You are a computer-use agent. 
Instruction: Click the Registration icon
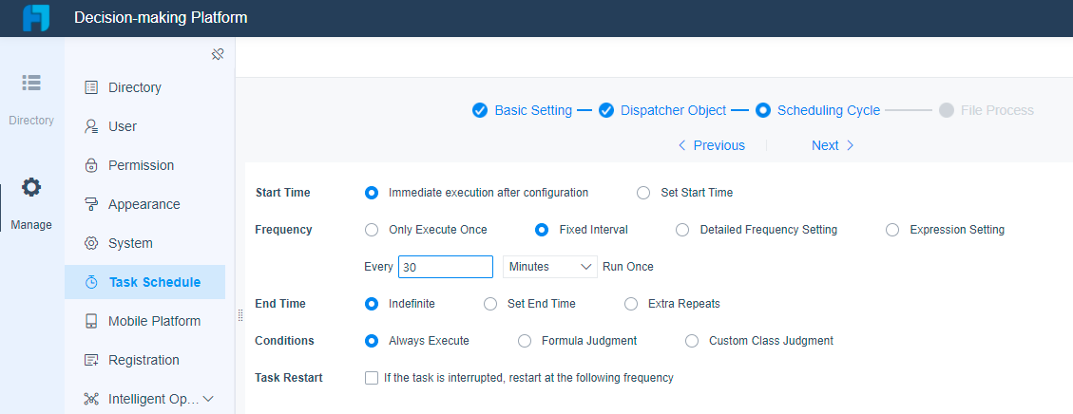91,360
